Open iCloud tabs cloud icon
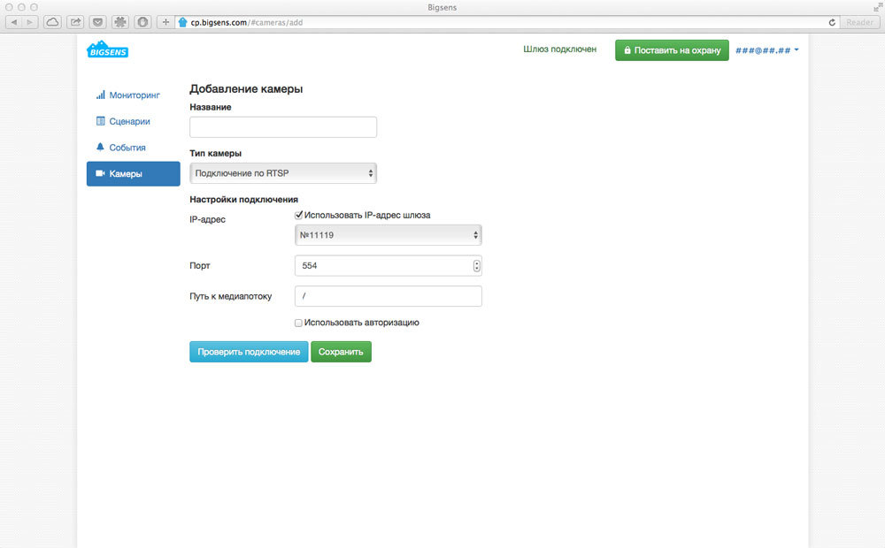This screenshot has height=548, width=885. (x=52, y=23)
